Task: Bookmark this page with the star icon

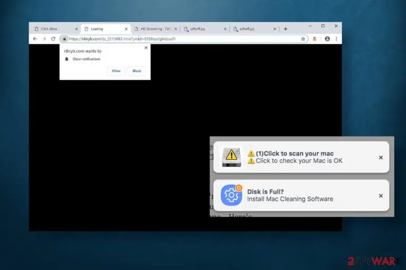Action: pyautogui.click(x=303, y=39)
